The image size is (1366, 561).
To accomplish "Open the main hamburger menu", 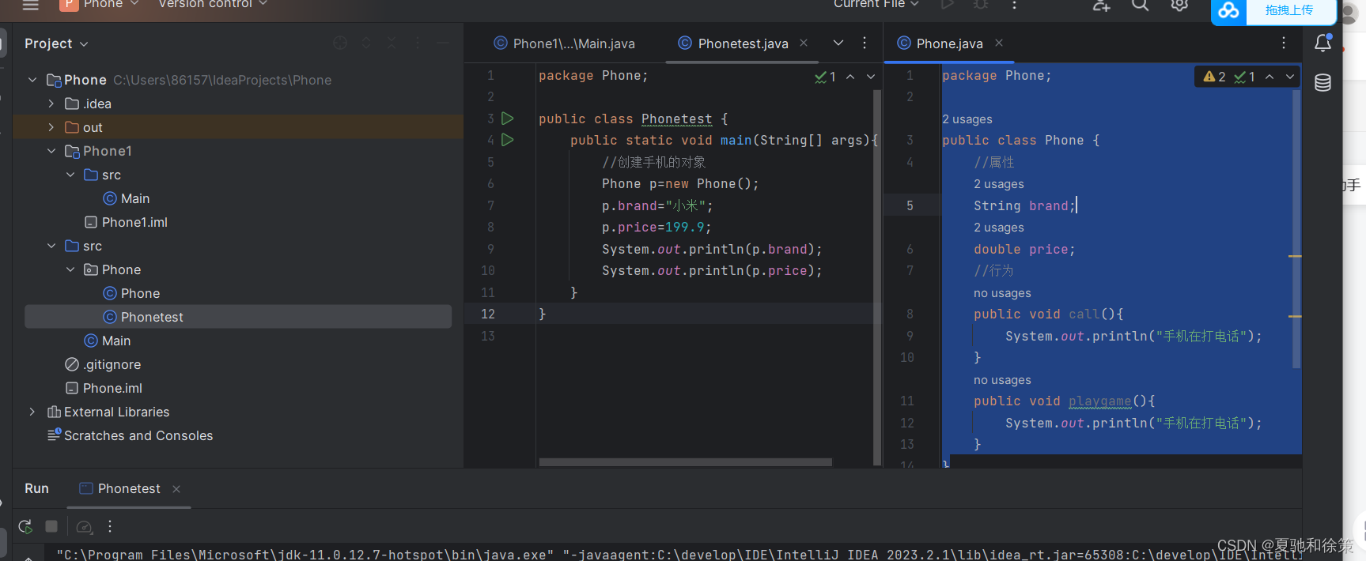I will click(x=31, y=6).
